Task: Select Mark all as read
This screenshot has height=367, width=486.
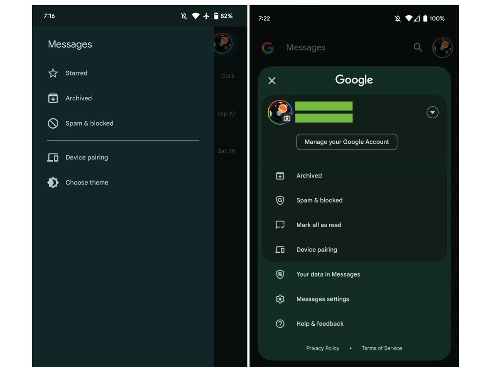Action: coord(318,225)
